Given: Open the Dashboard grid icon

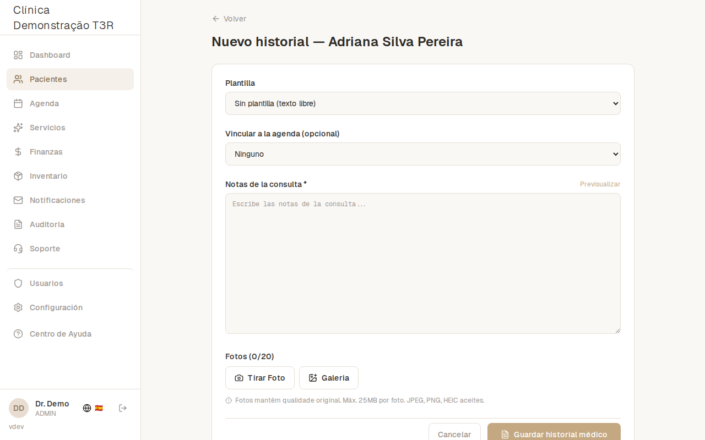Looking at the screenshot, I should point(17,55).
